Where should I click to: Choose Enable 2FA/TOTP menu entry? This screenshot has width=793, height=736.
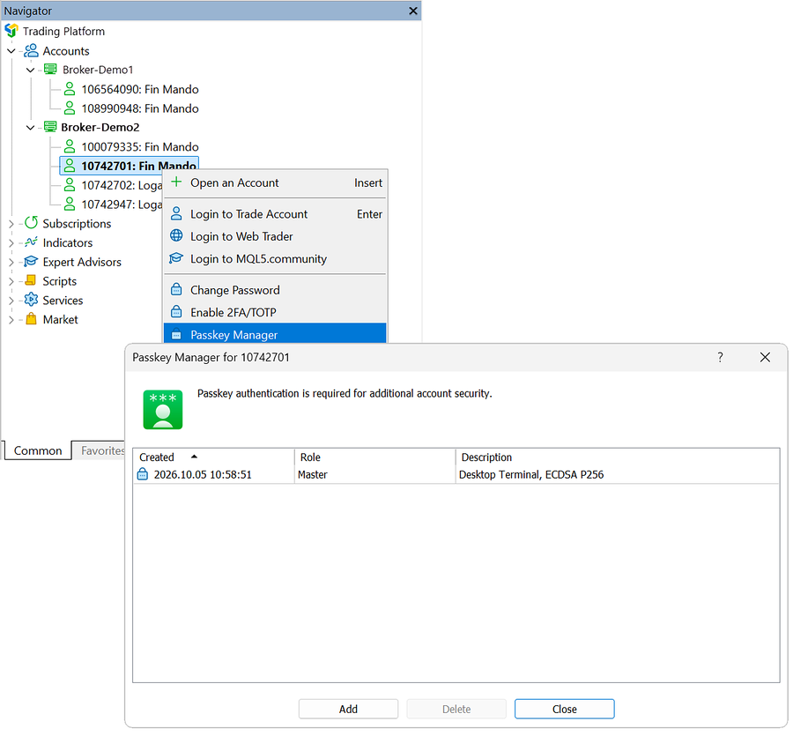275,312
